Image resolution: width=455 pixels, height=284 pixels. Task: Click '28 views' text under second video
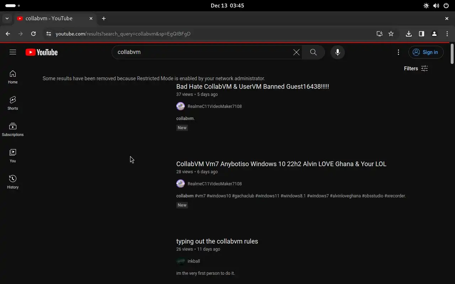pyautogui.click(x=184, y=172)
